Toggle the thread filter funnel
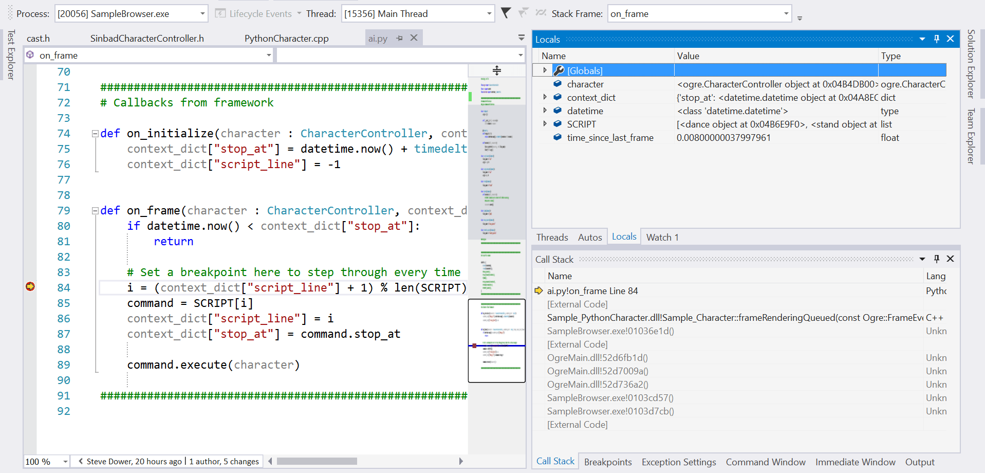This screenshot has height=473, width=985. tap(506, 13)
